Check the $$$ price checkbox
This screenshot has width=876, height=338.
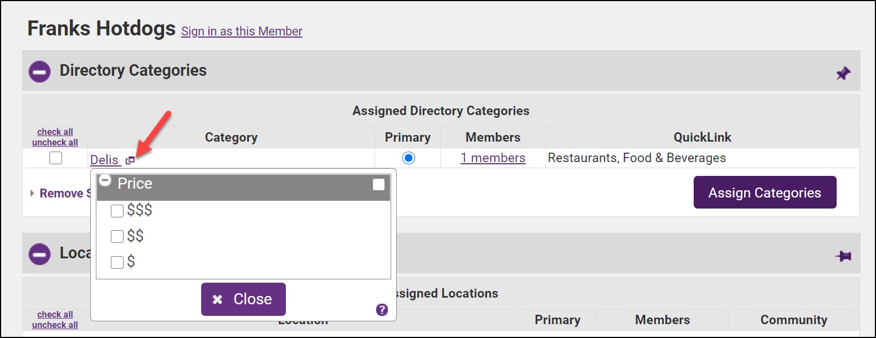[117, 211]
